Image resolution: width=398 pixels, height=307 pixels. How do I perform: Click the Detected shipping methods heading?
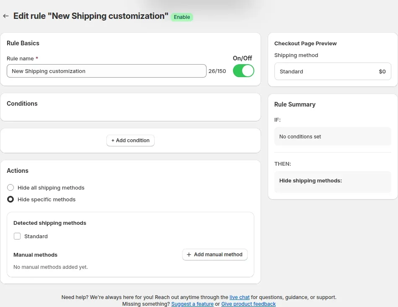tap(50, 223)
